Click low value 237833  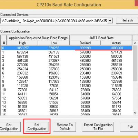(54, 69)
